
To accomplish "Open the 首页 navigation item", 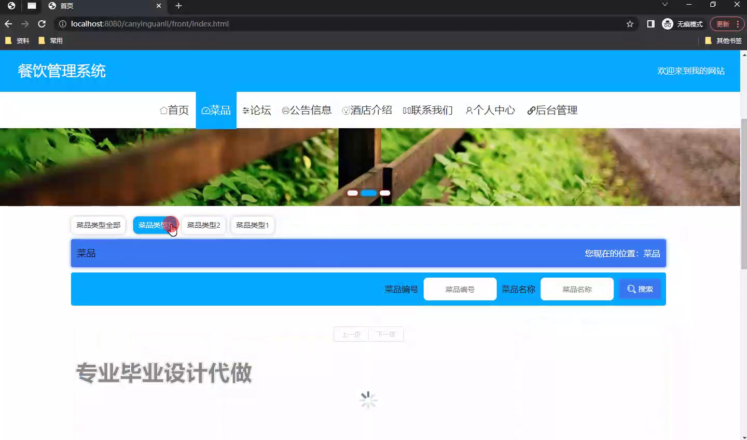I will pos(174,110).
